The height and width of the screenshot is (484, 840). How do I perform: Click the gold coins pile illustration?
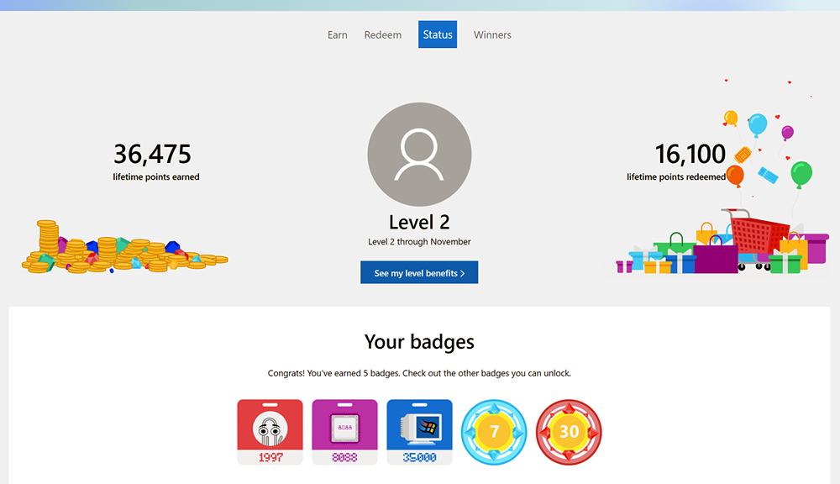[125, 247]
